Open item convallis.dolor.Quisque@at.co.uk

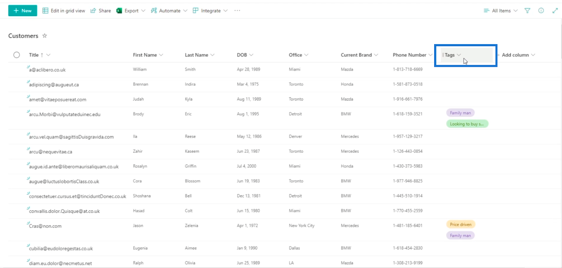coord(64,211)
